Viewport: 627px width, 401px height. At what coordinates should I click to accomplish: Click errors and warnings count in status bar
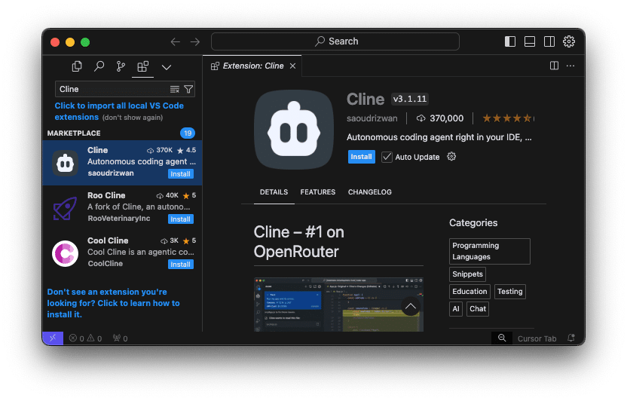[x=85, y=338]
